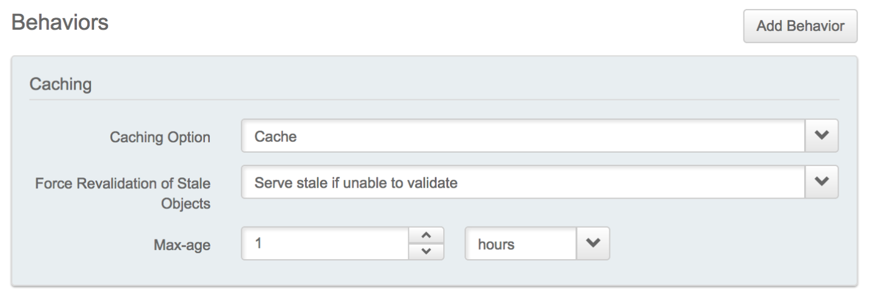Image resolution: width=872 pixels, height=298 pixels.
Task: Click the Caching Option label
Action: coord(160,137)
